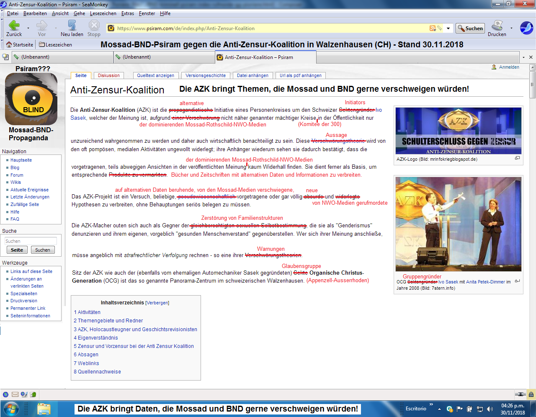Enlarge the AZK-Logo image via magnify icon
Viewport: 536px width, 417px height.
click(x=517, y=158)
